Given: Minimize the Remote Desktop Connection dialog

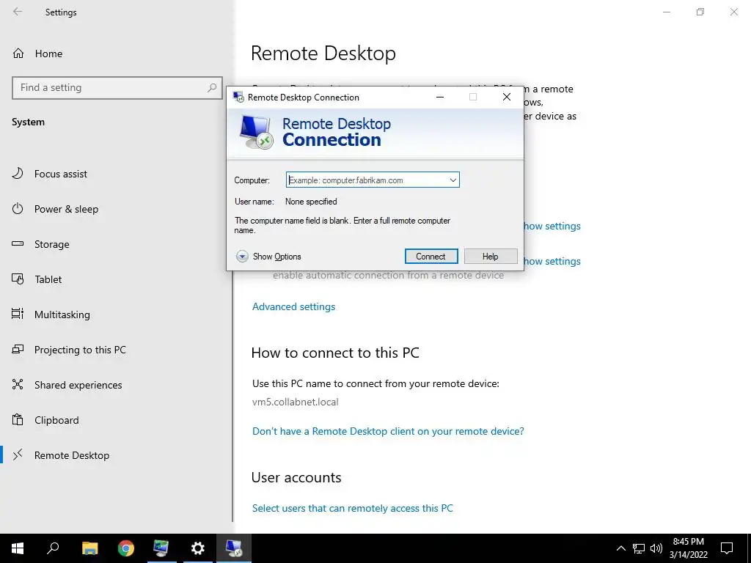Looking at the screenshot, I should pyautogui.click(x=440, y=97).
